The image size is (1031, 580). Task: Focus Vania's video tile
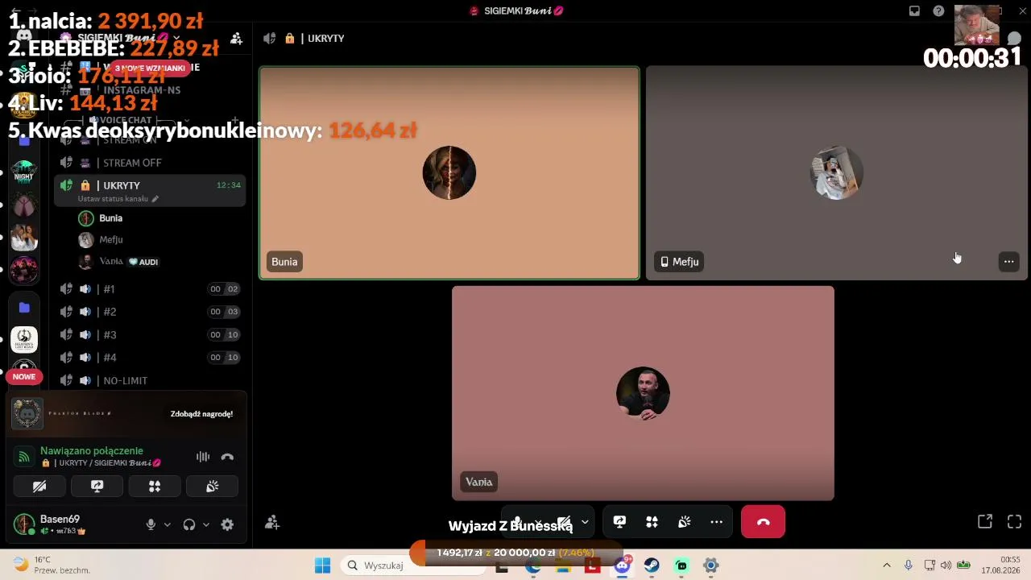[x=643, y=393]
